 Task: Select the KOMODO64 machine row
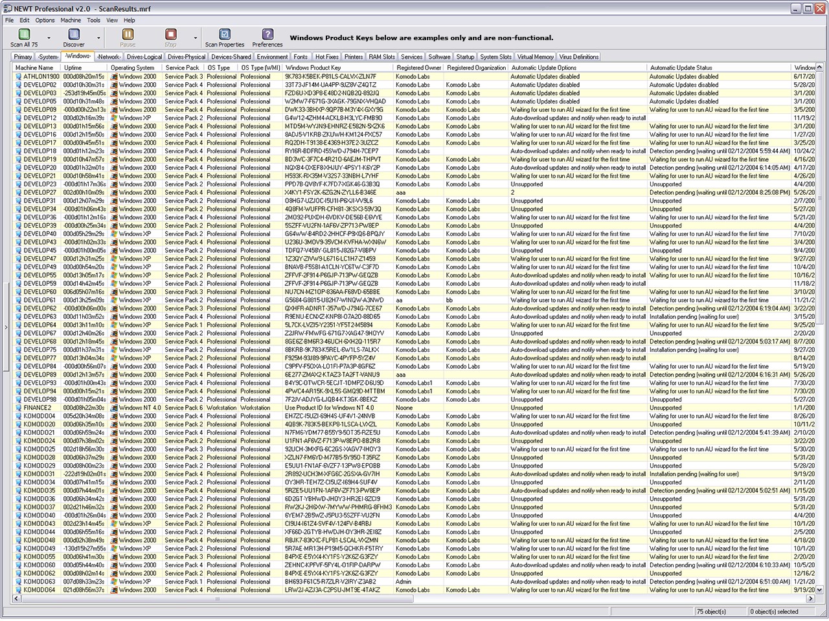[40, 590]
